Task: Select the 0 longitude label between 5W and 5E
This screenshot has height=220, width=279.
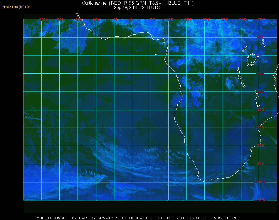Action: pos(131,19)
